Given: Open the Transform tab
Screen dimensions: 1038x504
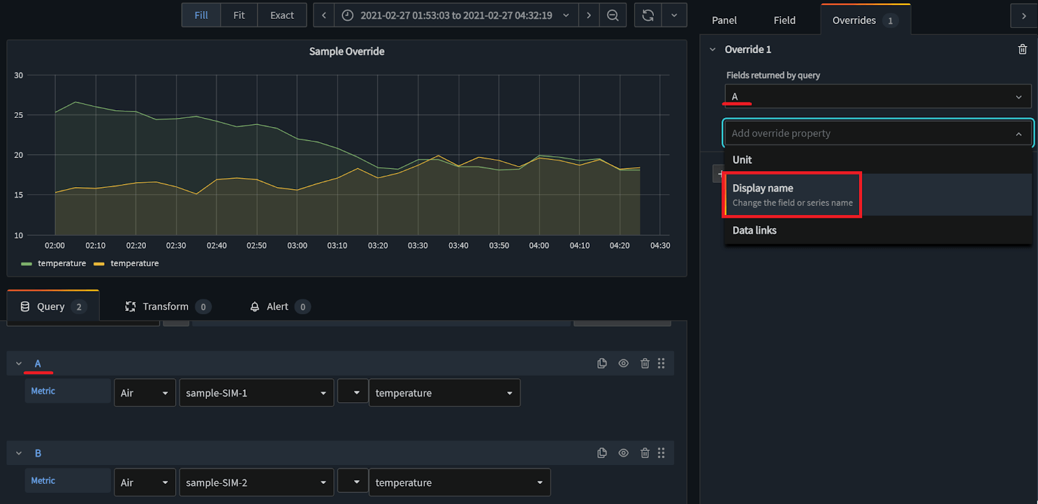Looking at the screenshot, I should [165, 306].
